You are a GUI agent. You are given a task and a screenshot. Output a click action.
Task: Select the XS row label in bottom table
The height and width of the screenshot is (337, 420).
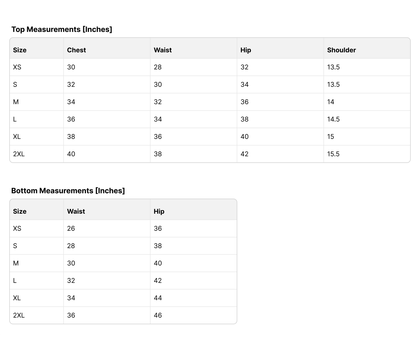point(17,228)
